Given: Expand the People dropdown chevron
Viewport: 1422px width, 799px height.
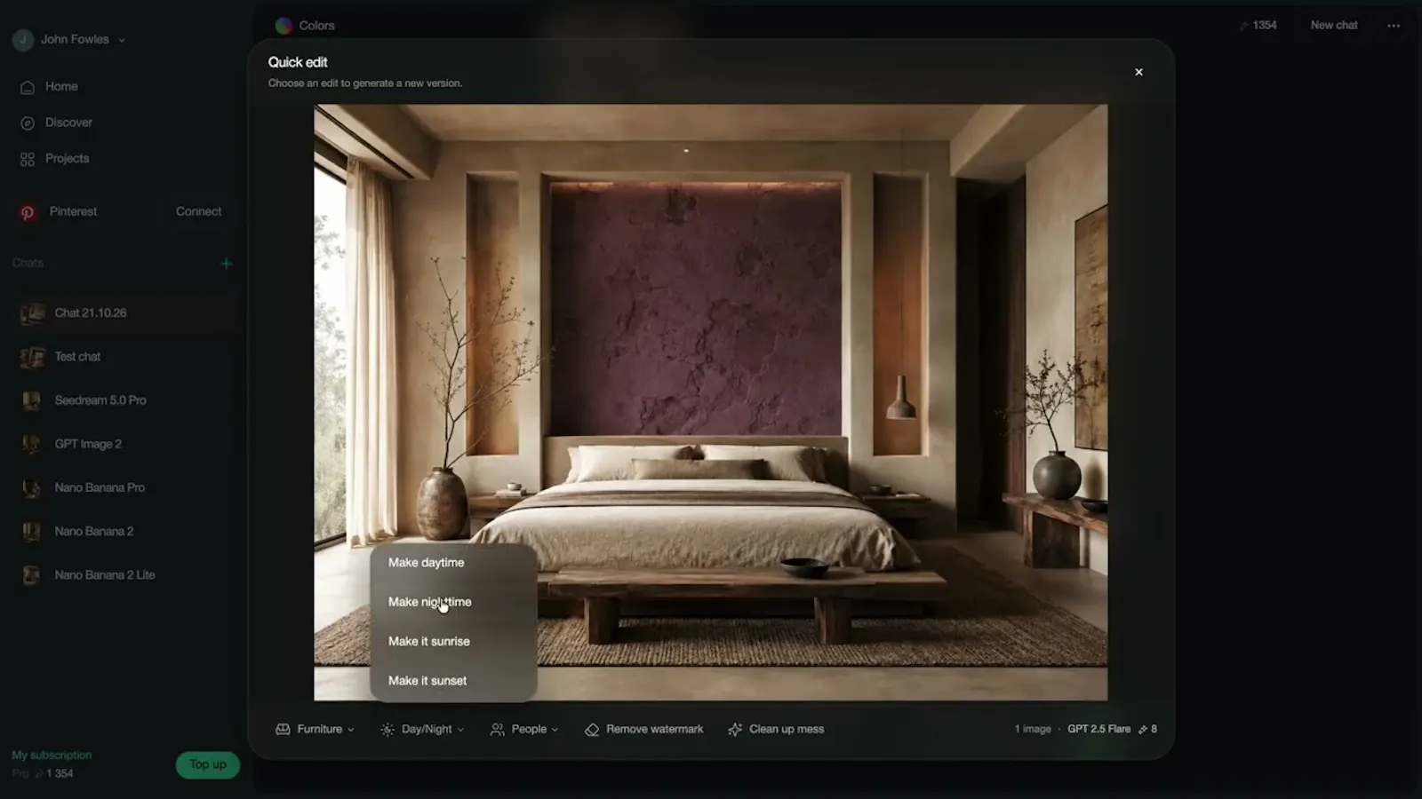Looking at the screenshot, I should (x=555, y=730).
